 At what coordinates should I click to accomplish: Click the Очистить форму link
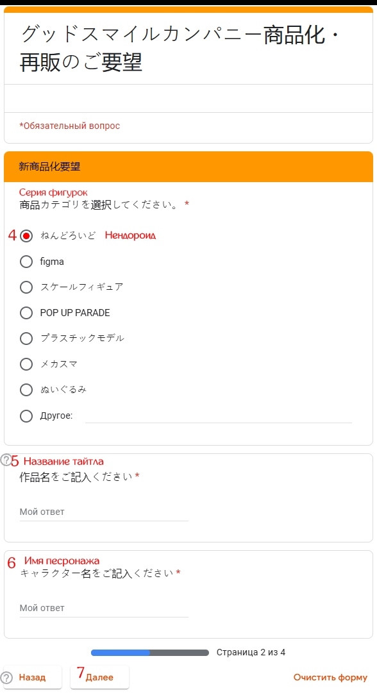(330, 677)
